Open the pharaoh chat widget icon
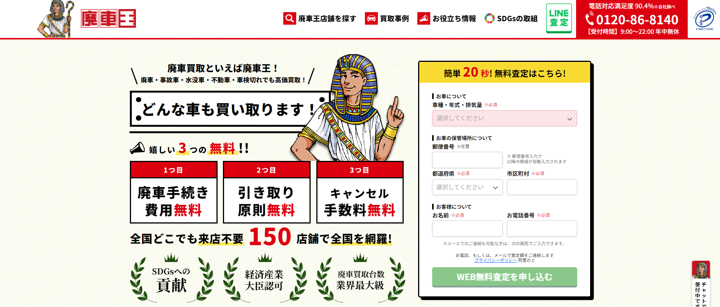Screen dimensions: 720x307 [701, 270]
